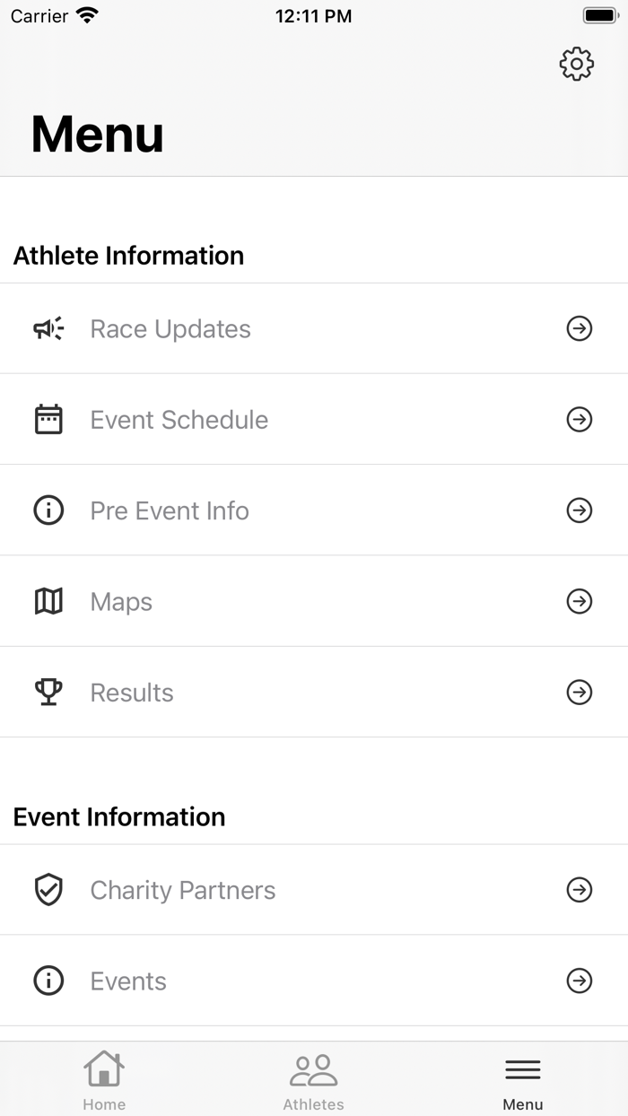This screenshot has width=628, height=1116.
Task: Go to the Home tab
Action: (104, 1078)
